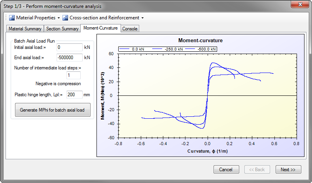Image resolution: width=312 pixels, height=183 pixels.
Task: Edit the intermediate load steps field
Action: coord(74,75)
